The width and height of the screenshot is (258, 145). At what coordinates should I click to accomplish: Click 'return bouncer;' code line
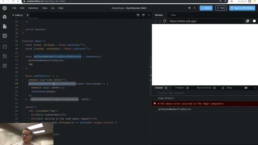tap(36, 29)
